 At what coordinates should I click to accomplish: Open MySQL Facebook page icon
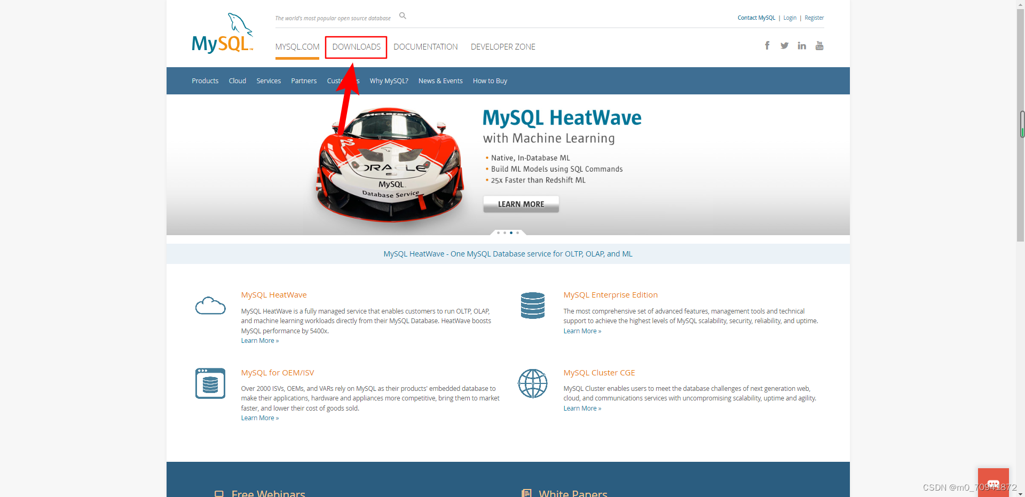click(767, 45)
